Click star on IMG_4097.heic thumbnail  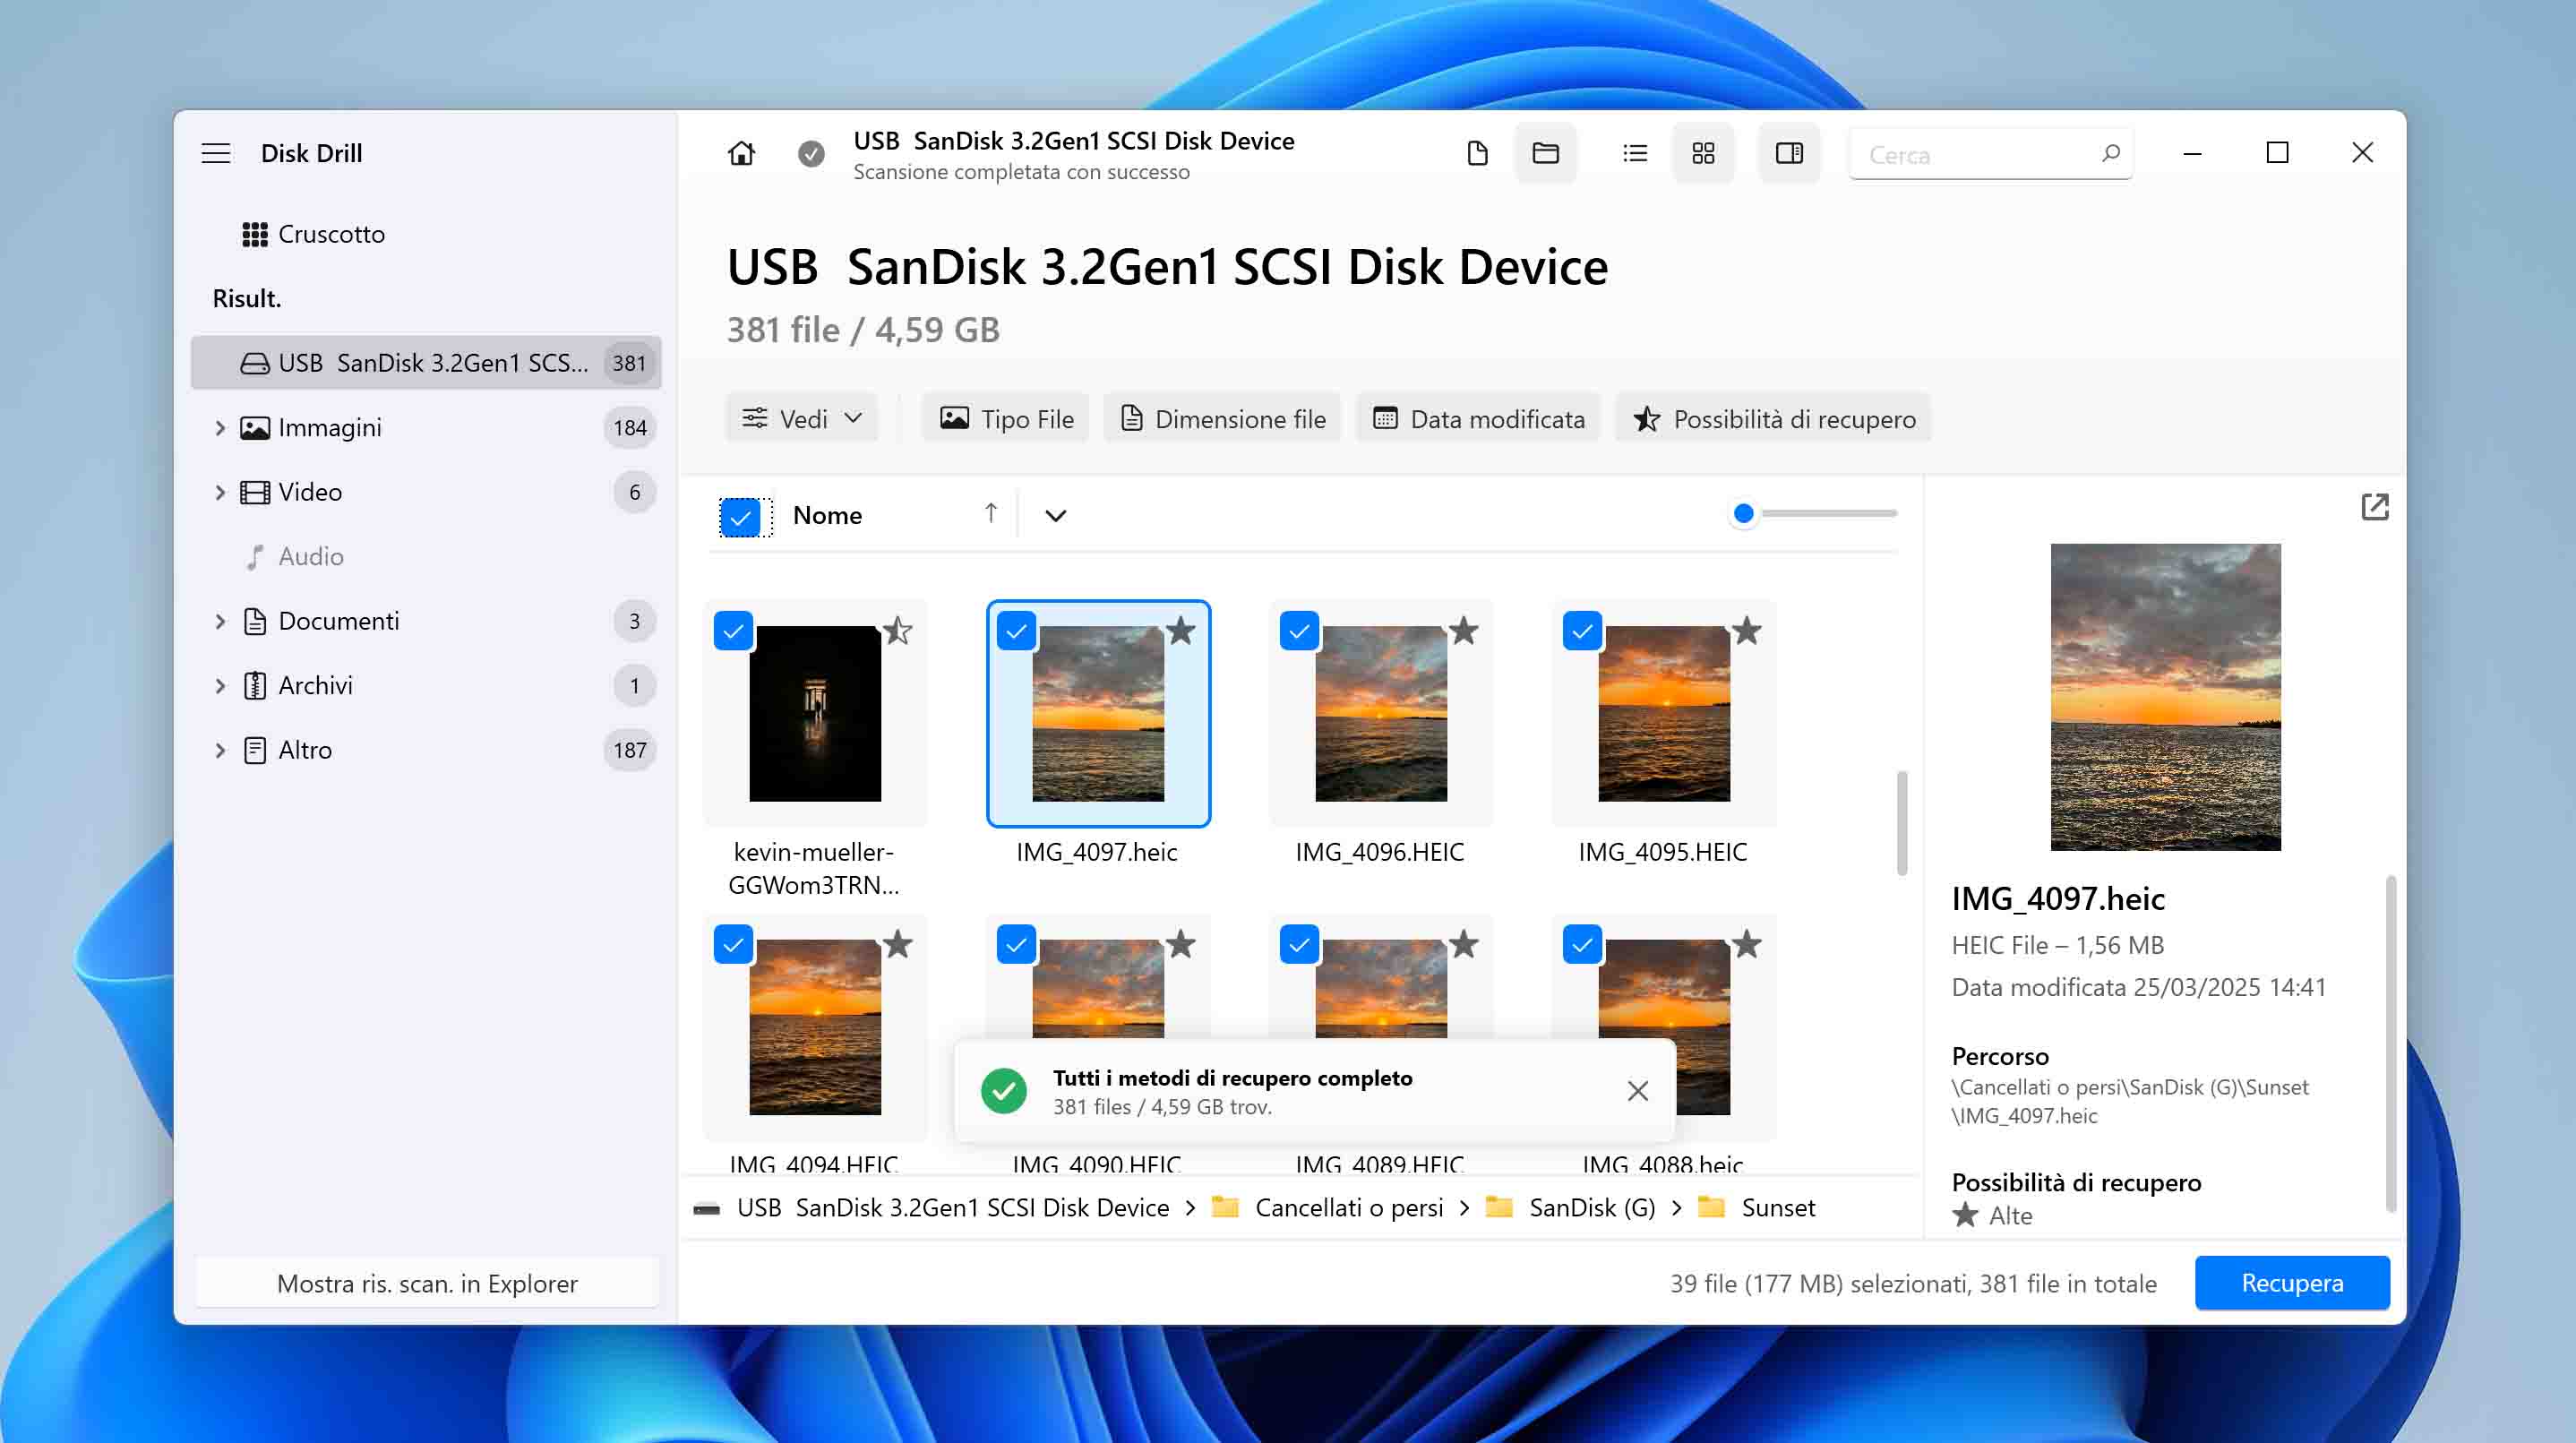click(x=1180, y=631)
